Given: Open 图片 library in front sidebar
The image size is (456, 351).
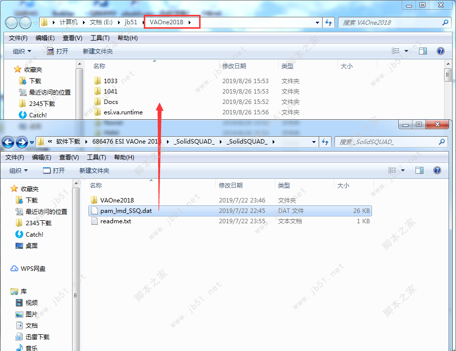Looking at the screenshot, I should pyautogui.click(x=26, y=314).
